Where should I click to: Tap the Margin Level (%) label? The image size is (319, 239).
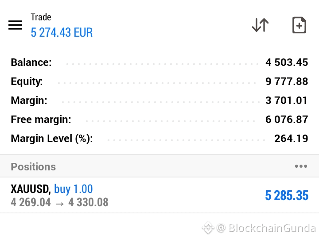(x=52, y=139)
